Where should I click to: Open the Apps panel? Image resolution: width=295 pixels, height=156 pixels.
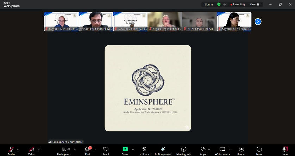click(203, 151)
